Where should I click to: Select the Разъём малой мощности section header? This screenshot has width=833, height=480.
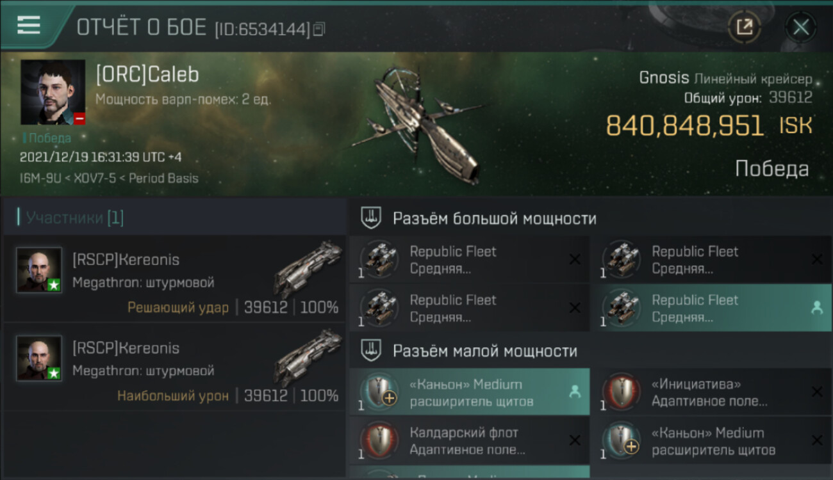485,351
